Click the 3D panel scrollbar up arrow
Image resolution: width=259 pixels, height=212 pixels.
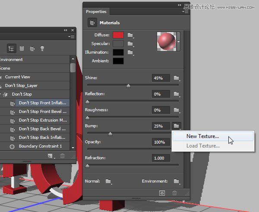(x=73, y=59)
